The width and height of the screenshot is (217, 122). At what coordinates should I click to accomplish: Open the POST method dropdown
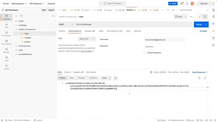click(x=66, y=24)
